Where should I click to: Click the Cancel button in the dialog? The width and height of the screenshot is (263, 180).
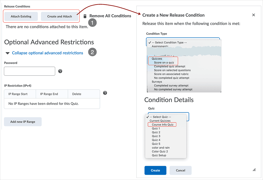click(180, 170)
